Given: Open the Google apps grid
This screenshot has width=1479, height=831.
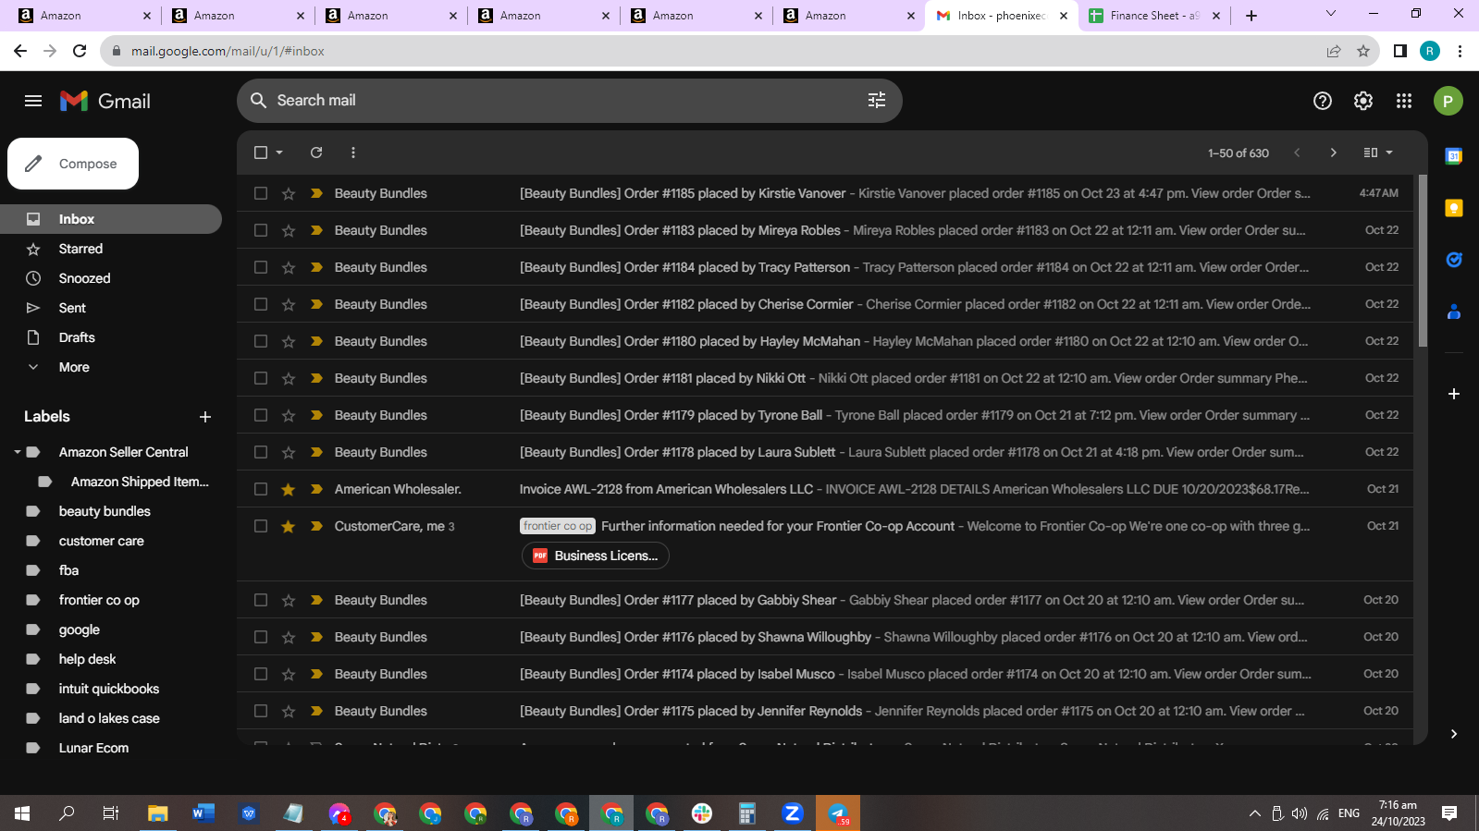Looking at the screenshot, I should (x=1404, y=101).
